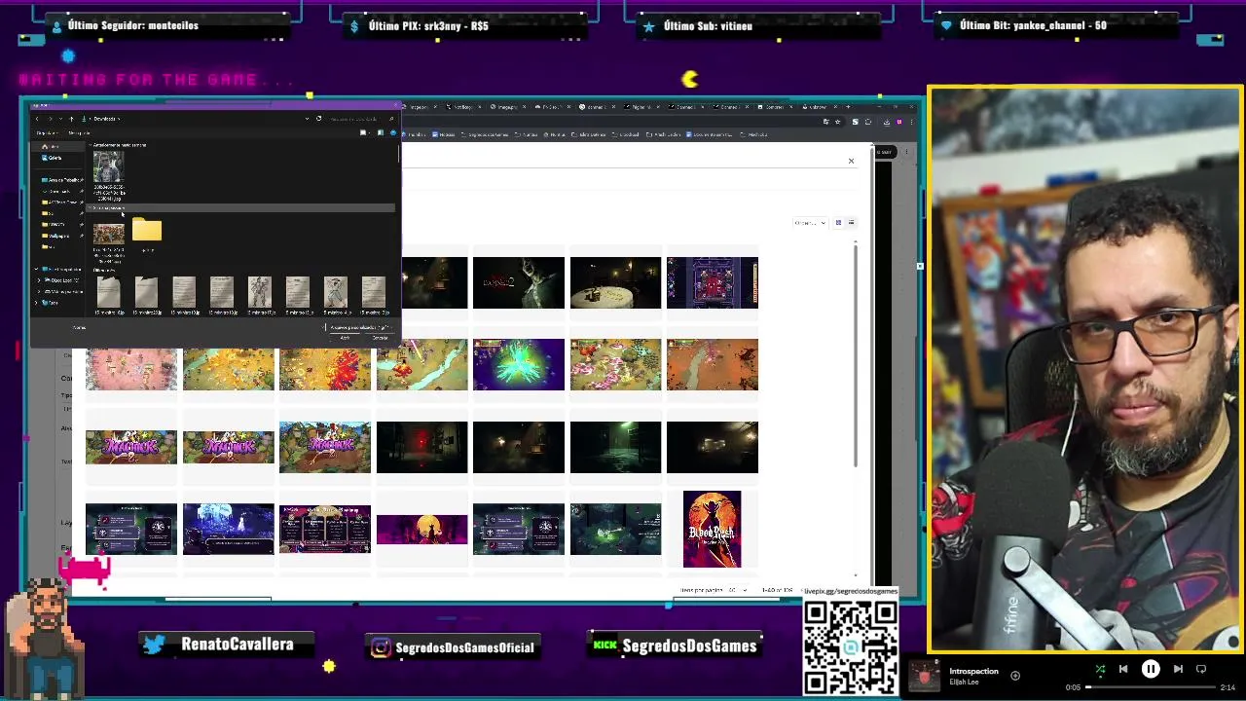
Task: Bookmark this page with star icon
Action: point(837,122)
